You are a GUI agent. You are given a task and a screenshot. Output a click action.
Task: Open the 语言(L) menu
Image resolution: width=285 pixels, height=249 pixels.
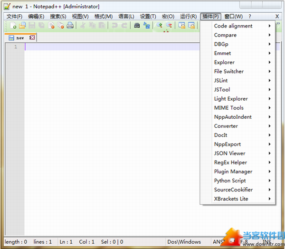126,17
